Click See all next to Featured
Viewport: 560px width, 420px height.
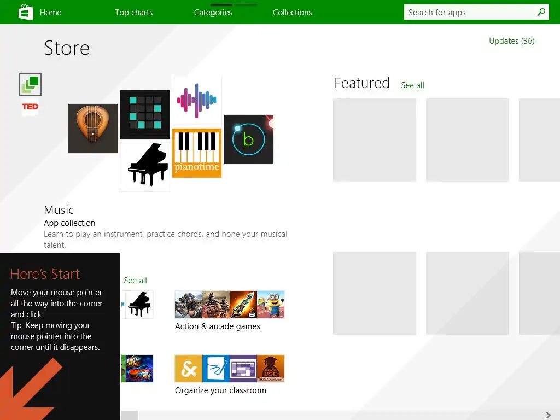(x=412, y=85)
